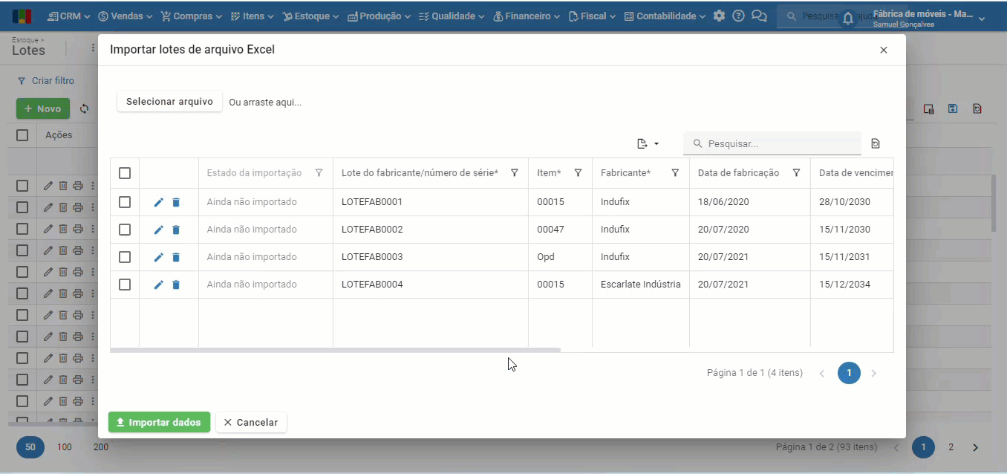Open the help question mark icon
This screenshot has width=1007, height=474.
pyautogui.click(x=738, y=16)
